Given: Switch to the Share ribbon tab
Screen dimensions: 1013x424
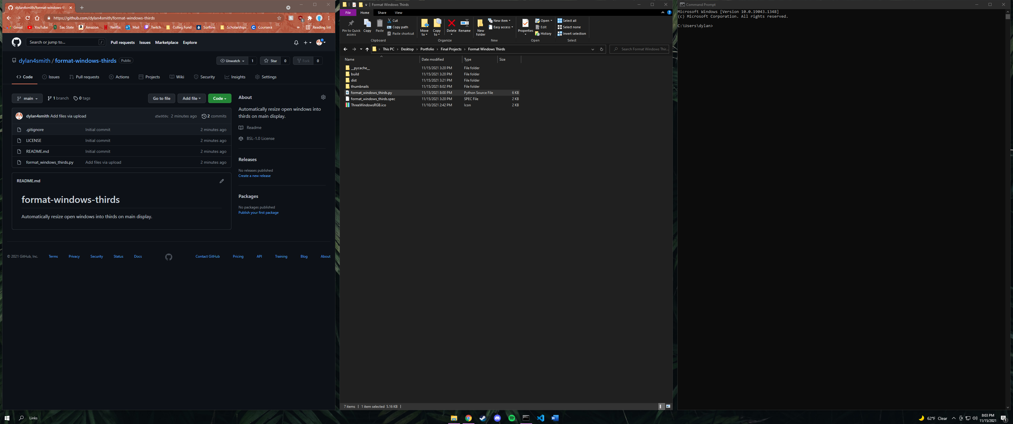Looking at the screenshot, I should pos(381,12).
